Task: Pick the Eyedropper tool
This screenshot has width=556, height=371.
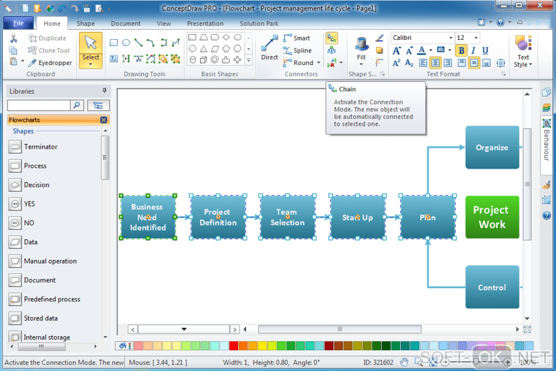Action: tap(50, 63)
